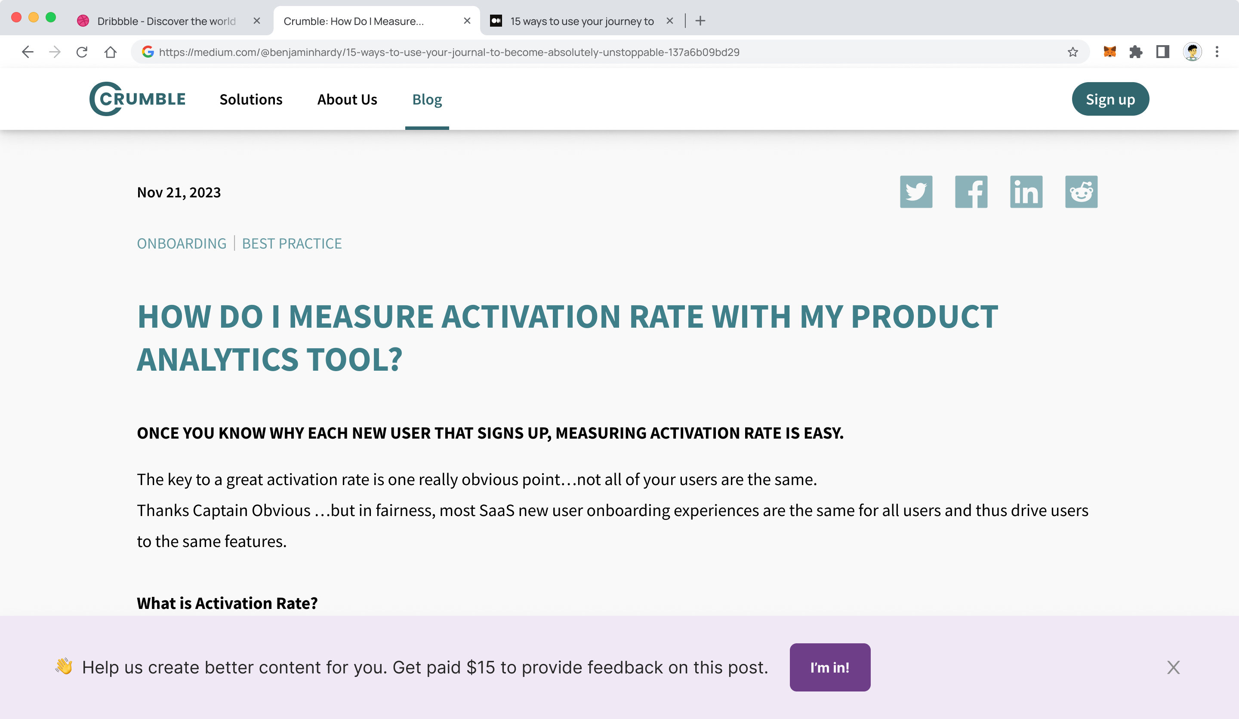Open the user profile avatar menu
The width and height of the screenshot is (1239, 719).
tap(1192, 52)
